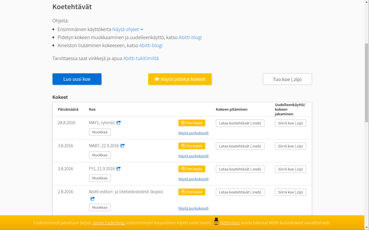Edit FY1, 21.9.2016 exam with Muokkaa

(x=100, y=178)
